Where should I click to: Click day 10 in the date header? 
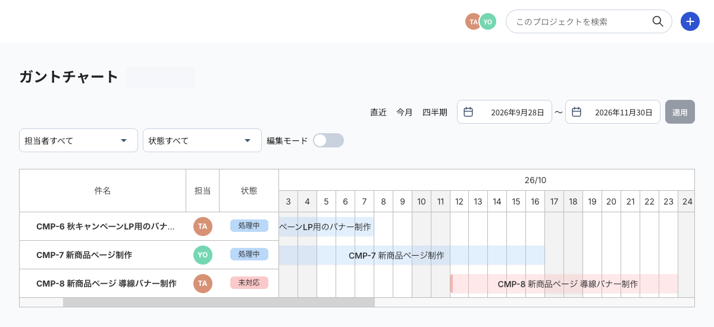[421, 202]
